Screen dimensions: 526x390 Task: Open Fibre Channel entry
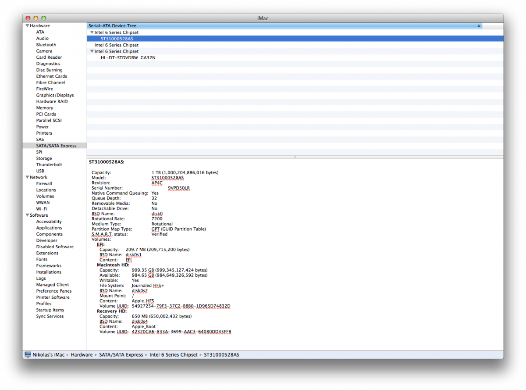pos(50,82)
